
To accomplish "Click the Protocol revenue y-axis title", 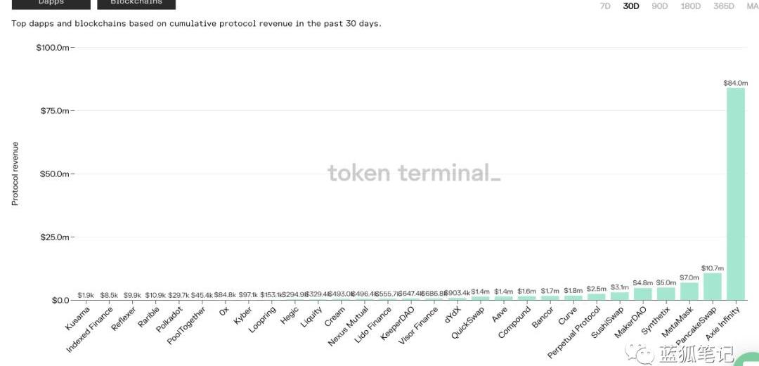I will [x=15, y=174].
